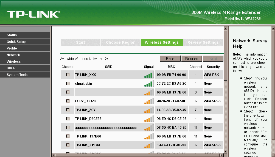Click MAC address D8-5D-4C-BA-43-E6
275x157 pixels.
(171, 127)
